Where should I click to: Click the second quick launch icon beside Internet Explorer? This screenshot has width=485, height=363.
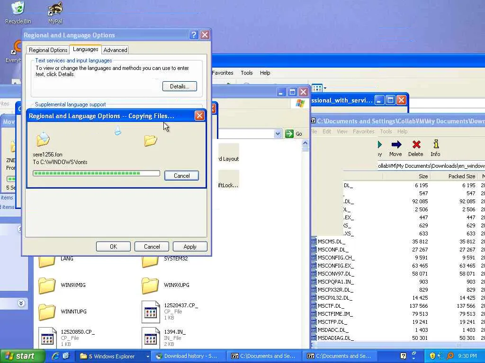pos(65,356)
